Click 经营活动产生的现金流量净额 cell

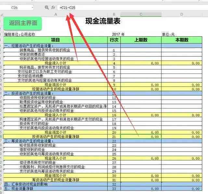[x=56, y=89]
